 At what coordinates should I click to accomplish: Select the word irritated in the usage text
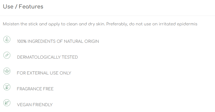(167, 24)
